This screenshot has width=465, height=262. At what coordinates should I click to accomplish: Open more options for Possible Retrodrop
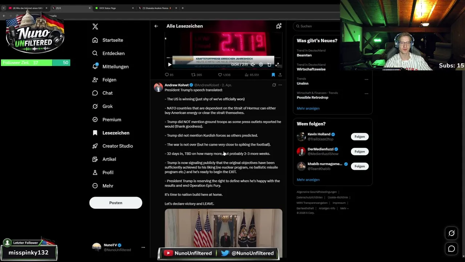click(366, 94)
